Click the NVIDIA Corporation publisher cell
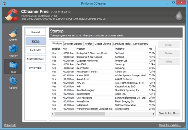Screen dimensions: 188x130 click(x=125, y=105)
